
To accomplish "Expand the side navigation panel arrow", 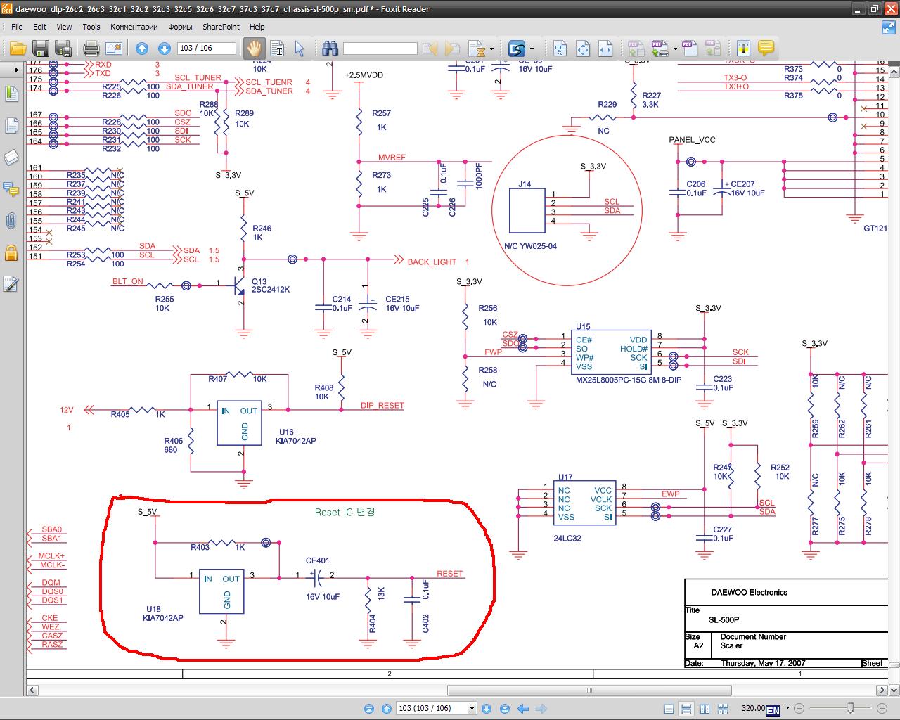I will point(15,70).
